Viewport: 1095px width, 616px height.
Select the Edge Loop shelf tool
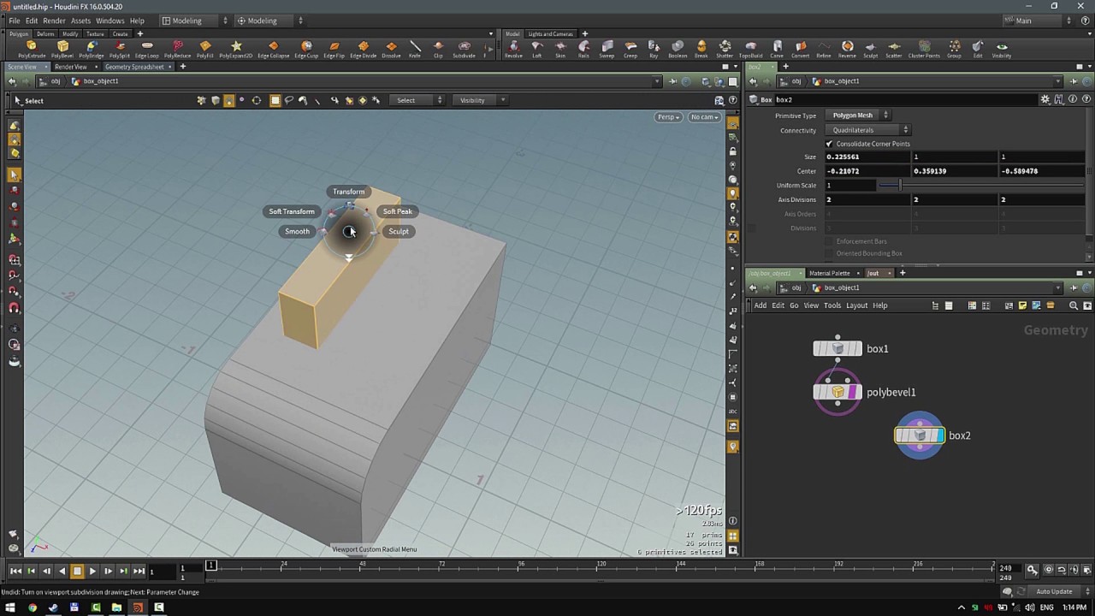(x=147, y=49)
